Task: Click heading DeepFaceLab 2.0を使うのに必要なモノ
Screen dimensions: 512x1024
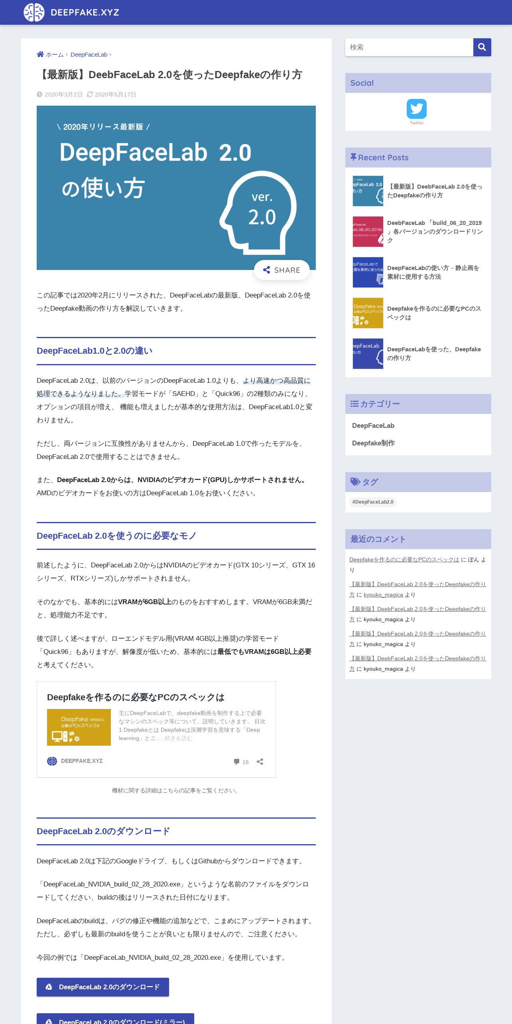Action: point(116,536)
